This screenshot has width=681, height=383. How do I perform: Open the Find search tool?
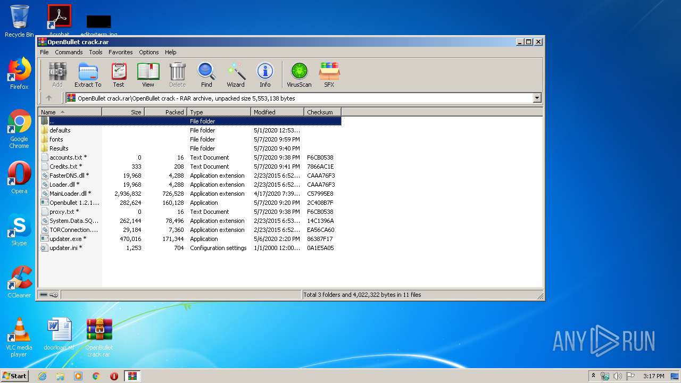pos(206,75)
